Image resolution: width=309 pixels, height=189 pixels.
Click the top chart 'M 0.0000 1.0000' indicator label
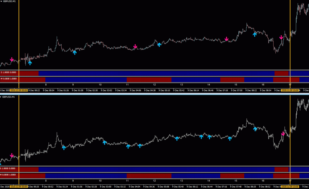8,79
